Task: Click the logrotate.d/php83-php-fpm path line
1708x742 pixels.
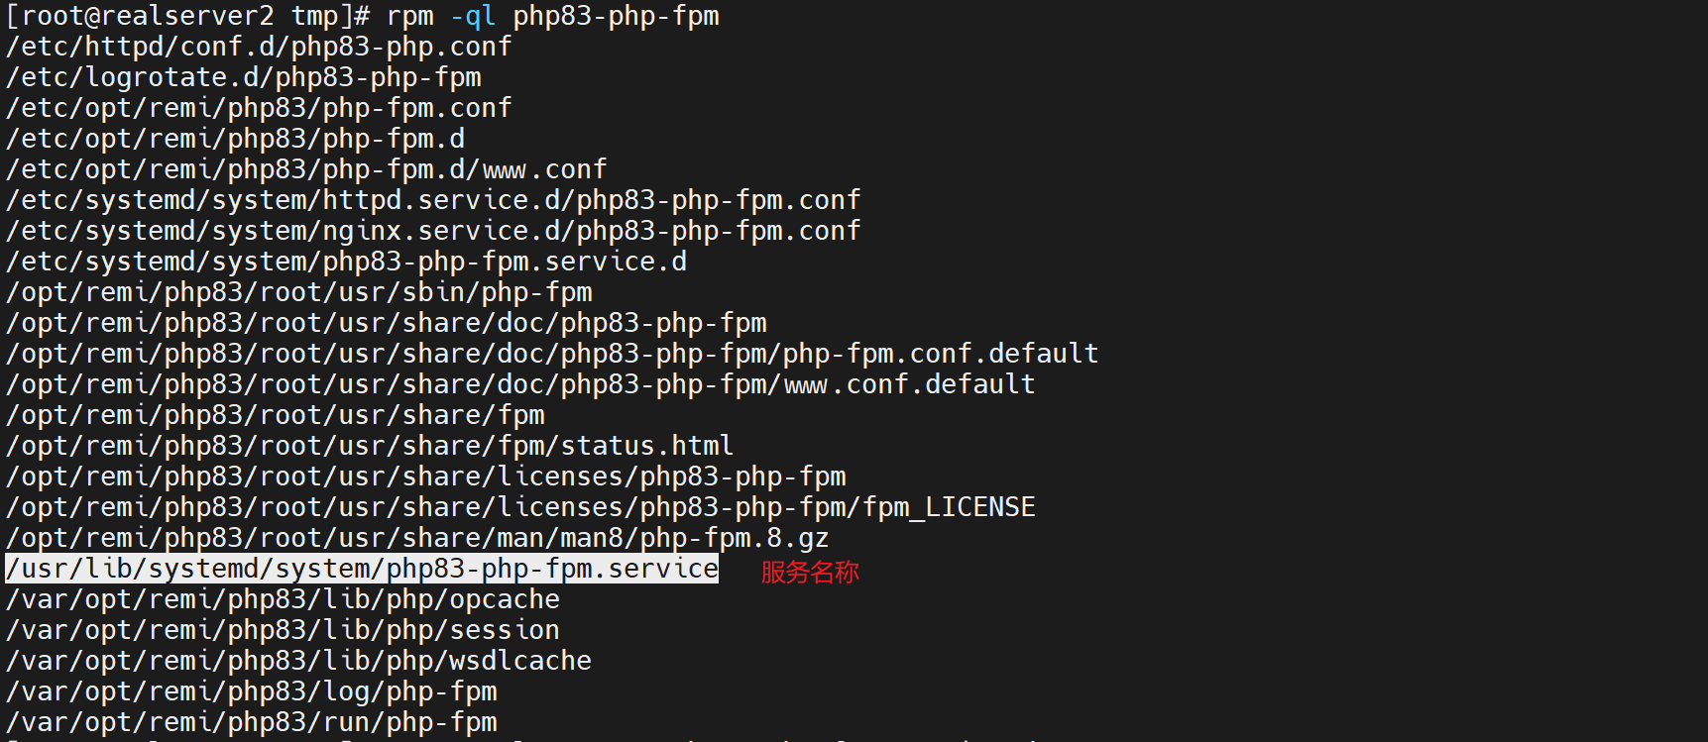Action: click(244, 77)
